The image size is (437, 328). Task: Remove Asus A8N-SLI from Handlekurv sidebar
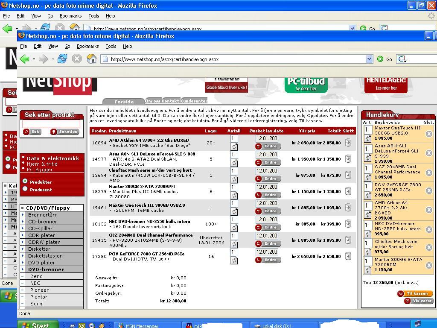[x=429, y=153]
